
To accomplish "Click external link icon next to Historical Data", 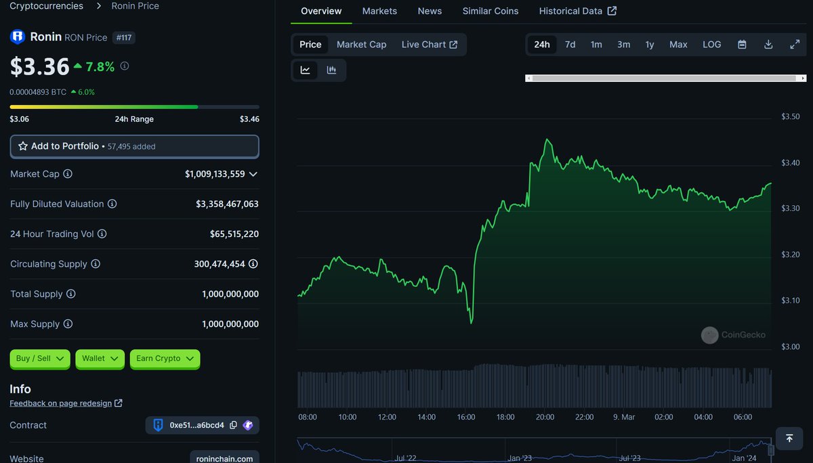I will (x=612, y=11).
